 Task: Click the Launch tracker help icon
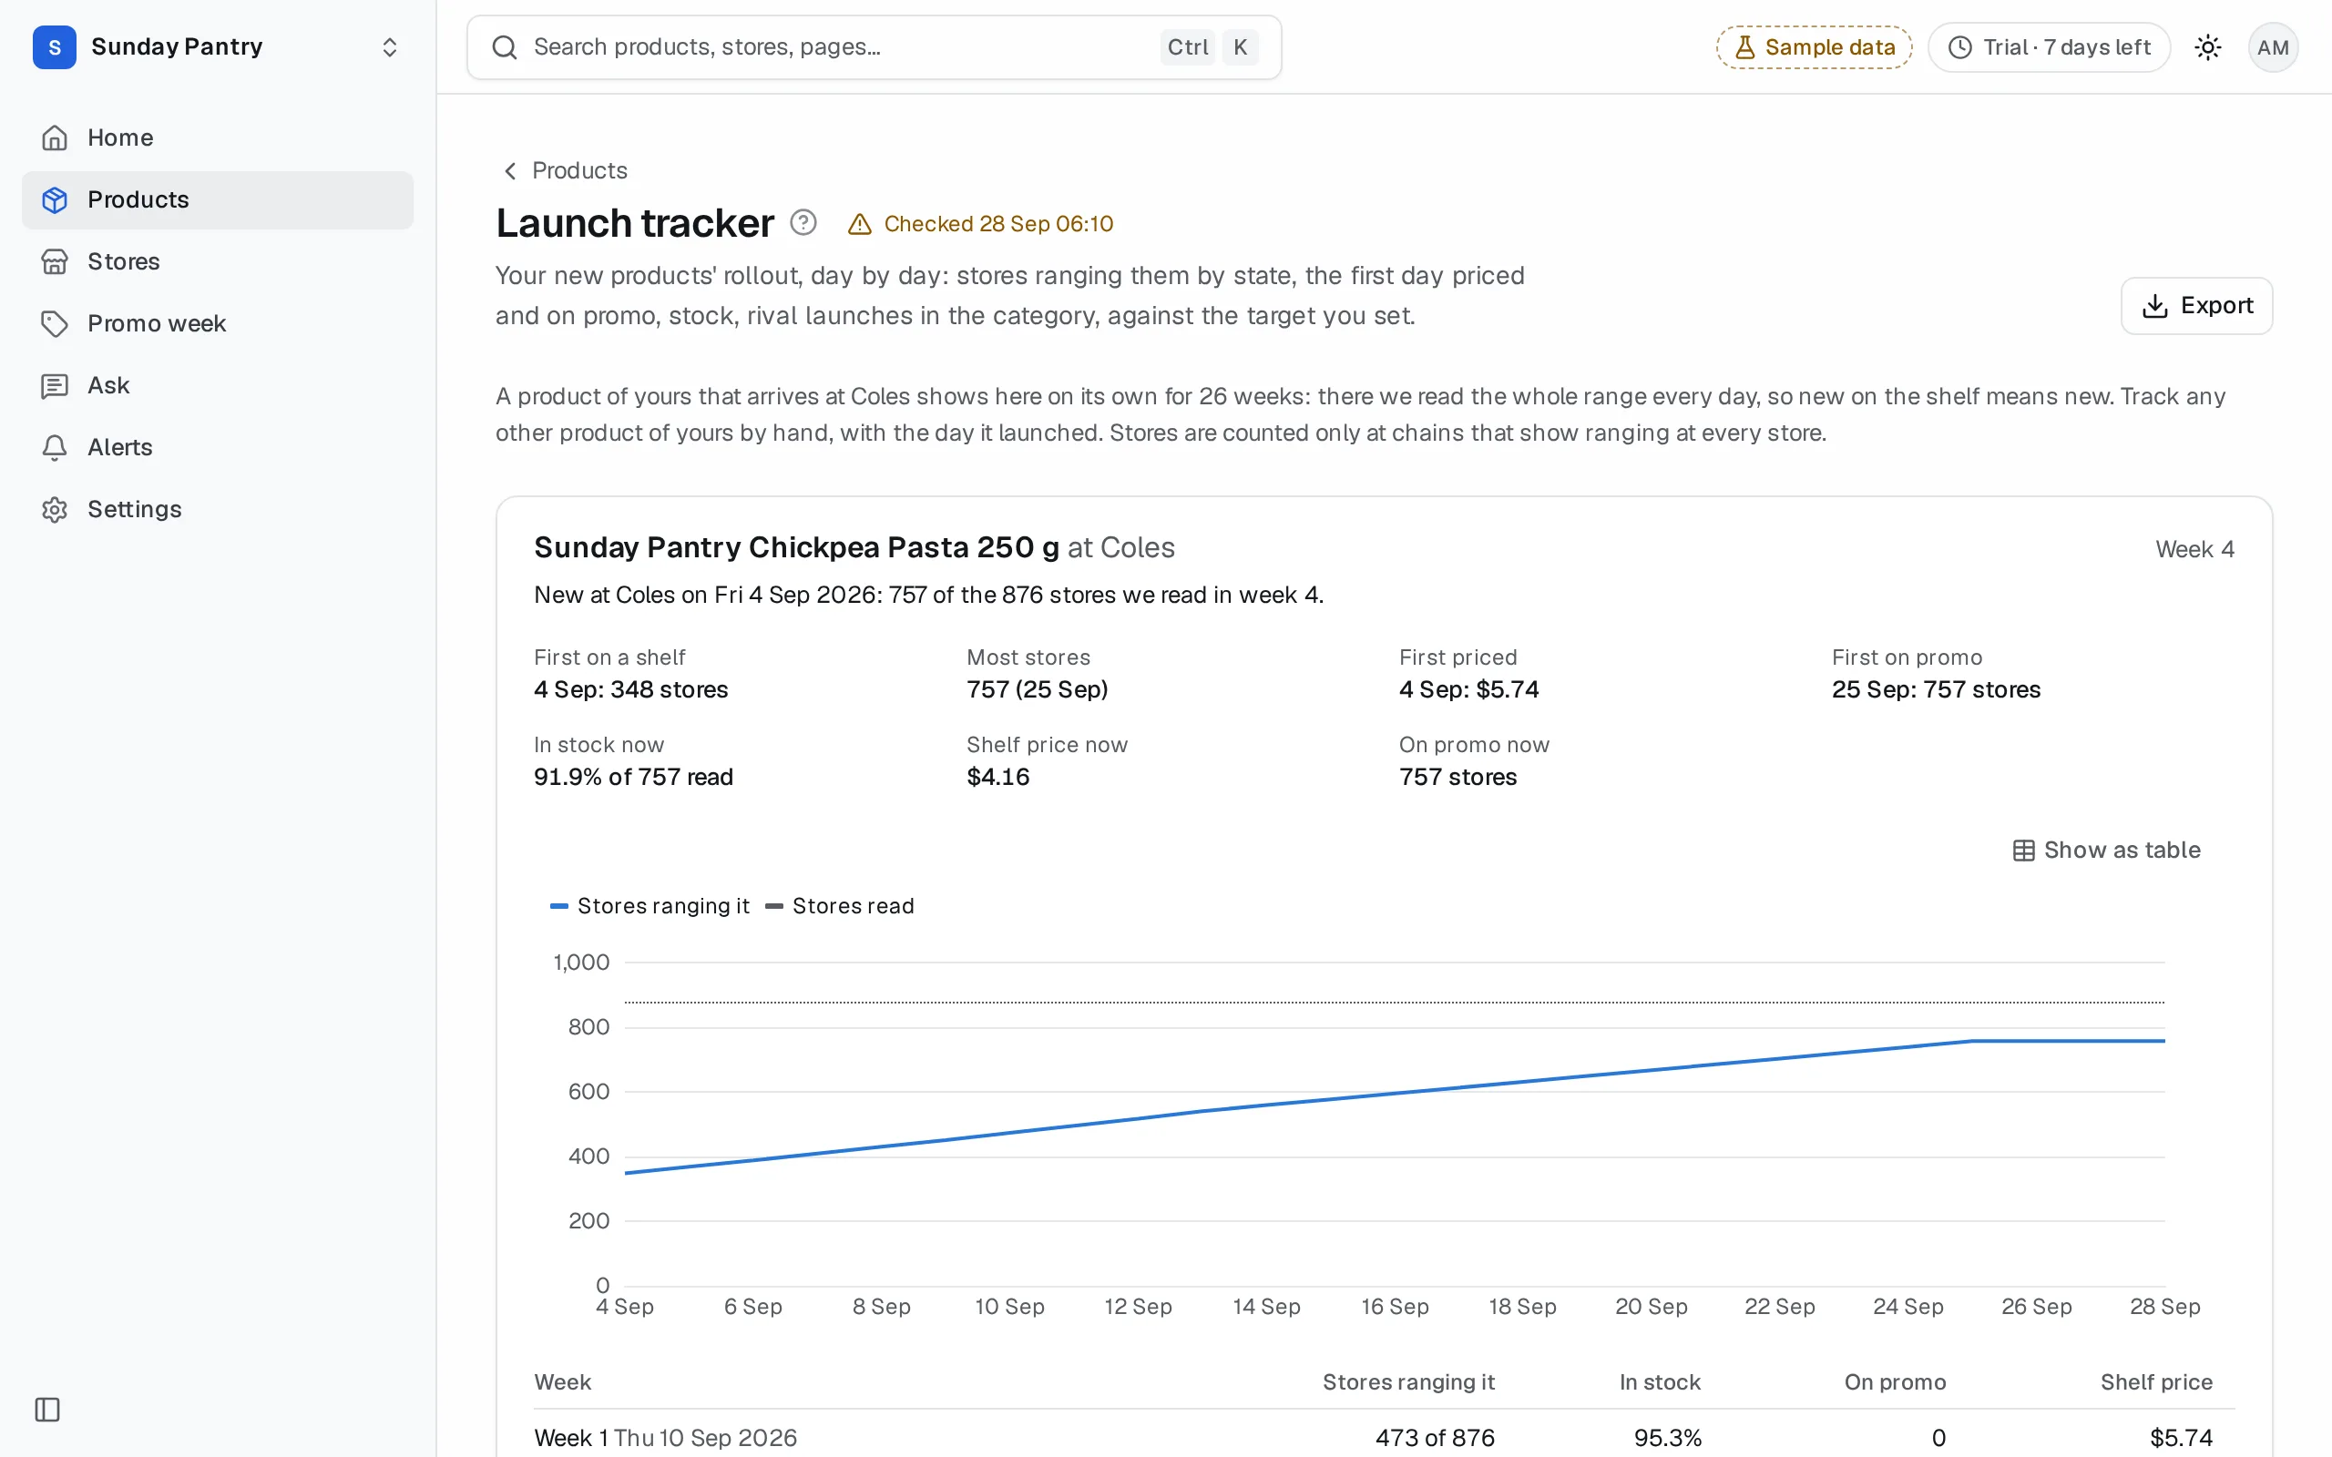tap(803, 222)
